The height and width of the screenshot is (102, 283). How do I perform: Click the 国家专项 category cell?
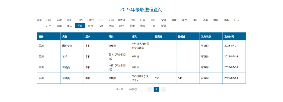[x=72, y=46]
